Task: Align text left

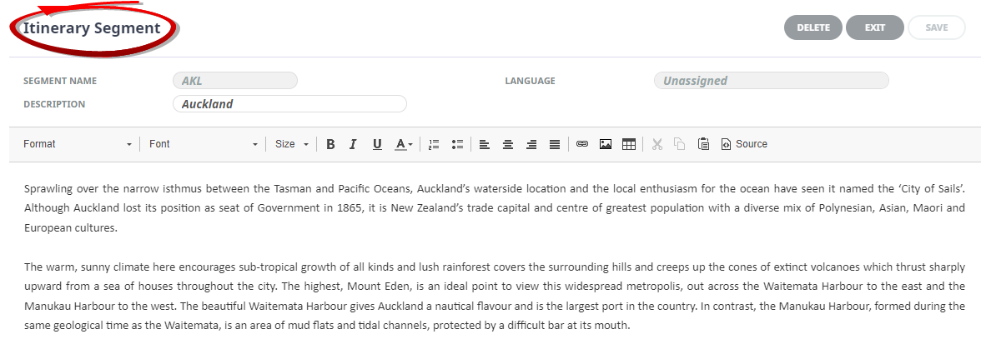Action: (484, 144)
